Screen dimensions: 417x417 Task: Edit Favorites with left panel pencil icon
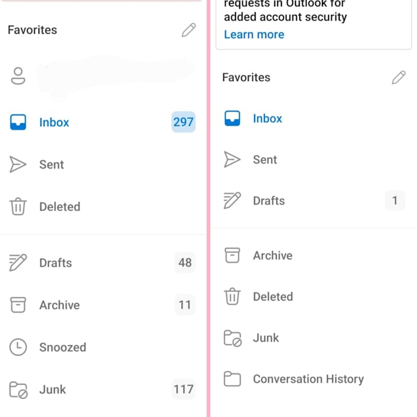click(188, 30)
